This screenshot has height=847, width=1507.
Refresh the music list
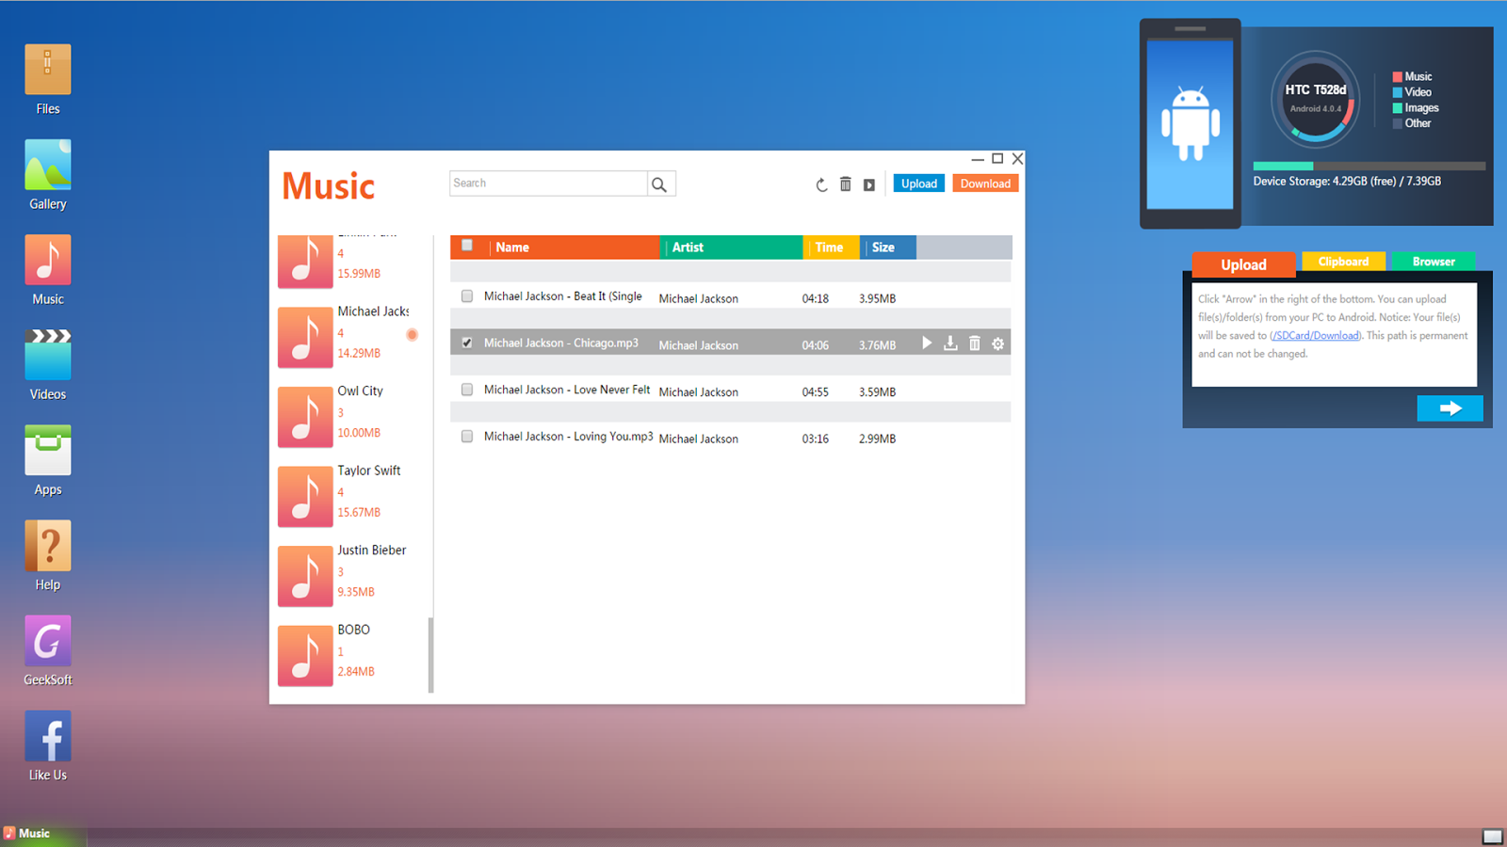click(x=821, y=184)
